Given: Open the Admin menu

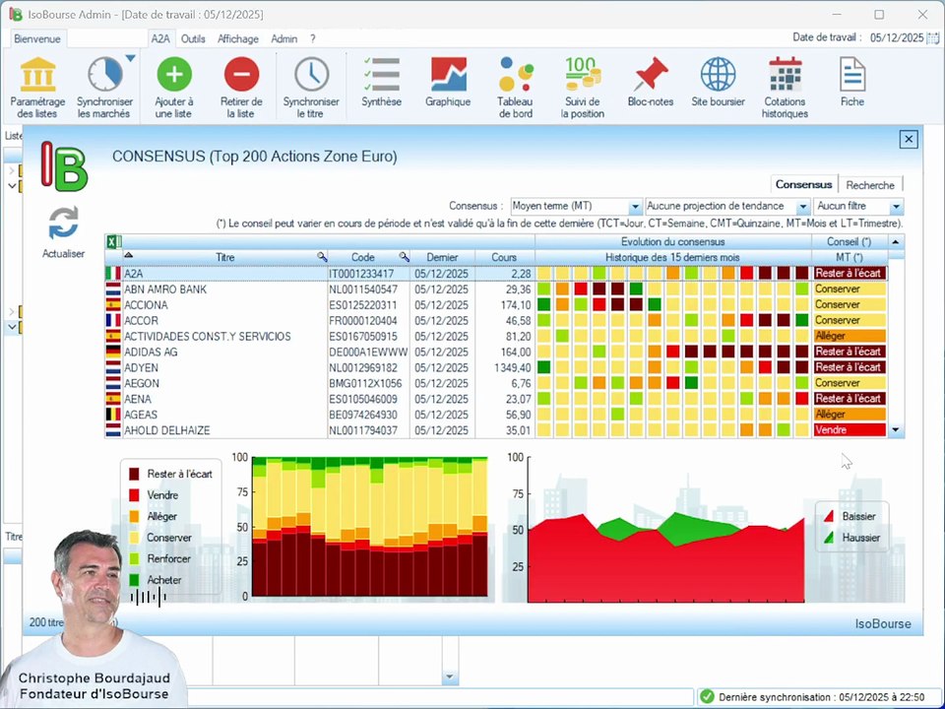Looking at the screenshot, I should click(283, 38).
